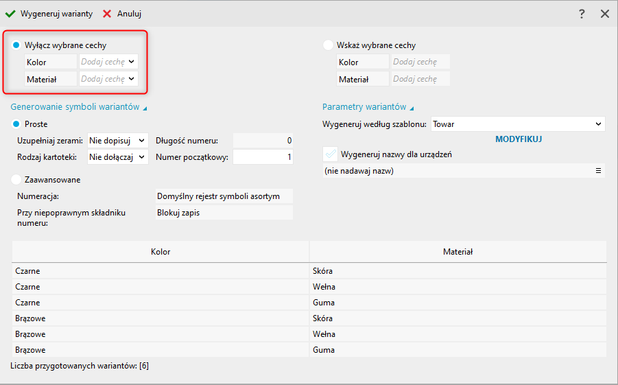This screenshot has height=385, width=618.
Task: Select the Wskaż wybrane cechy radio button
Action: (328, 45)
